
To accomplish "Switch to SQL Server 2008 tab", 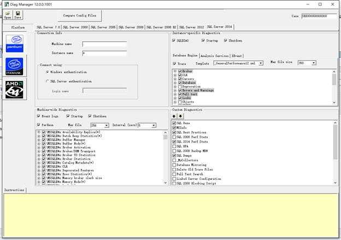I will [131, 27].
